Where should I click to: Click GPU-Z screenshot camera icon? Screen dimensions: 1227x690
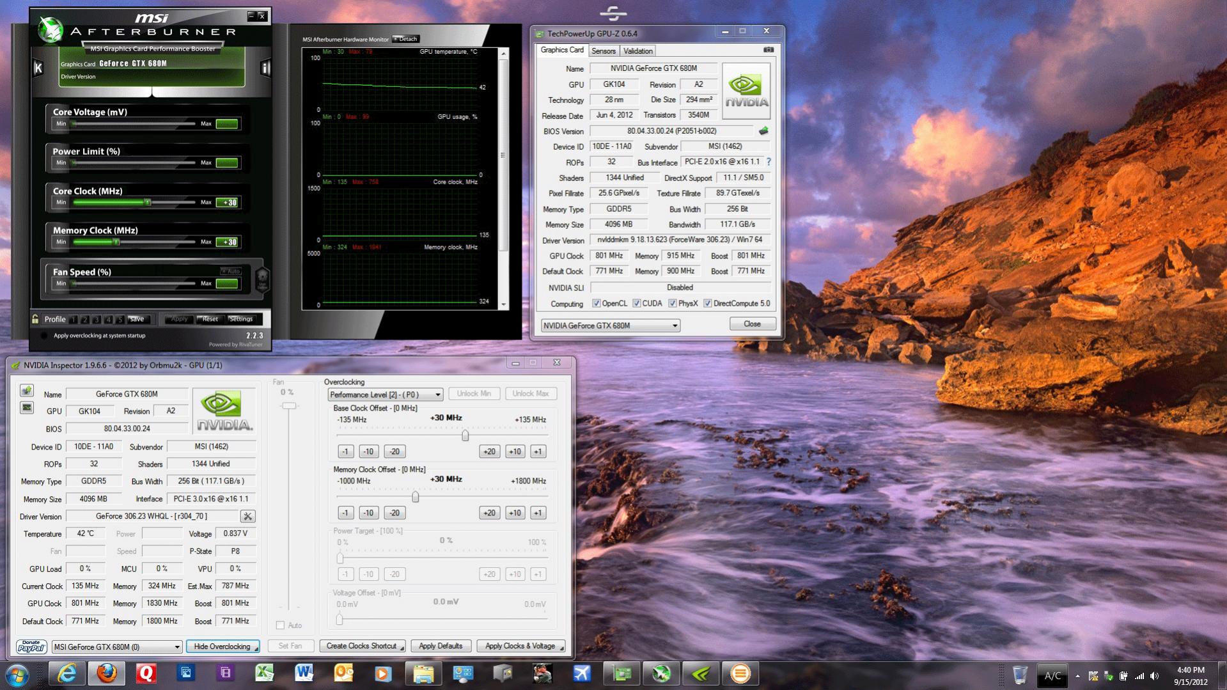769,50
